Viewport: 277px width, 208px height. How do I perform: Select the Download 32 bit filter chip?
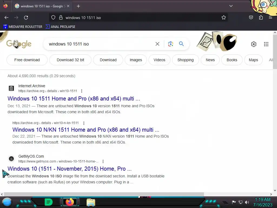click(x=70, y=60)
